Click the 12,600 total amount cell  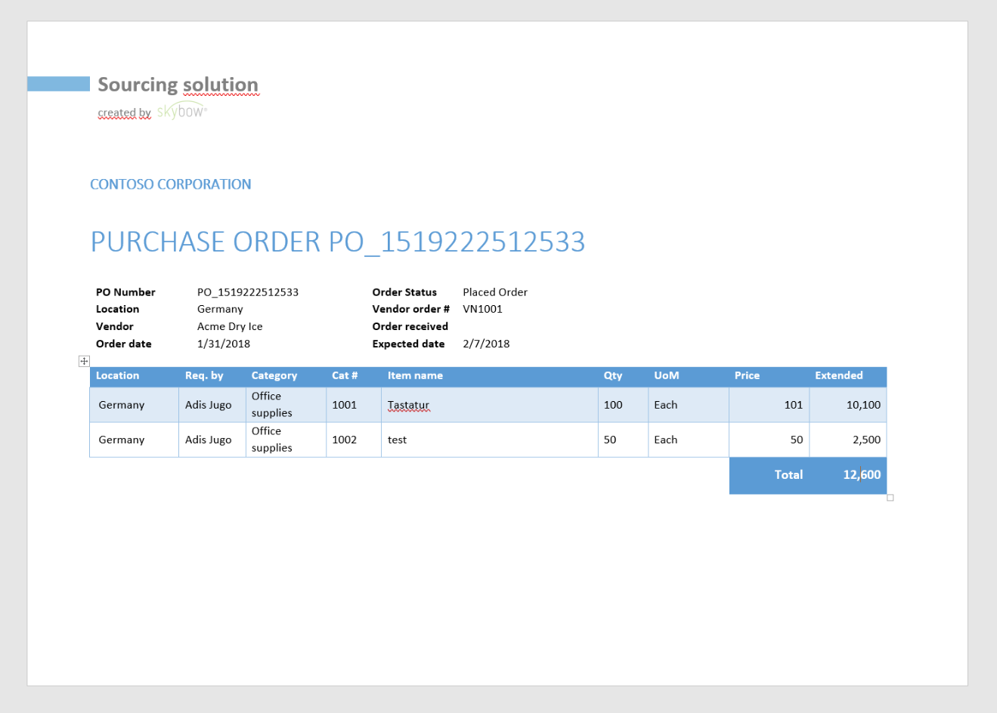862,475
